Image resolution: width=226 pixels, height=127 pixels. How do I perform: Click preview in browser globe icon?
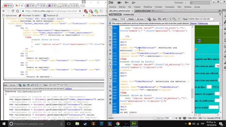click(155, 19)
